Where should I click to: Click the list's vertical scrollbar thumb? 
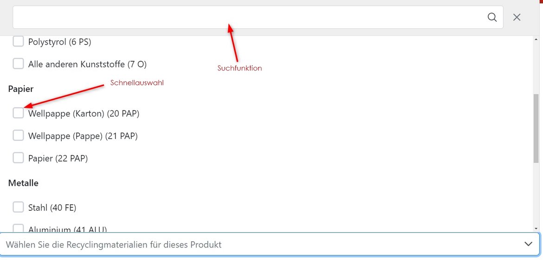537,128
